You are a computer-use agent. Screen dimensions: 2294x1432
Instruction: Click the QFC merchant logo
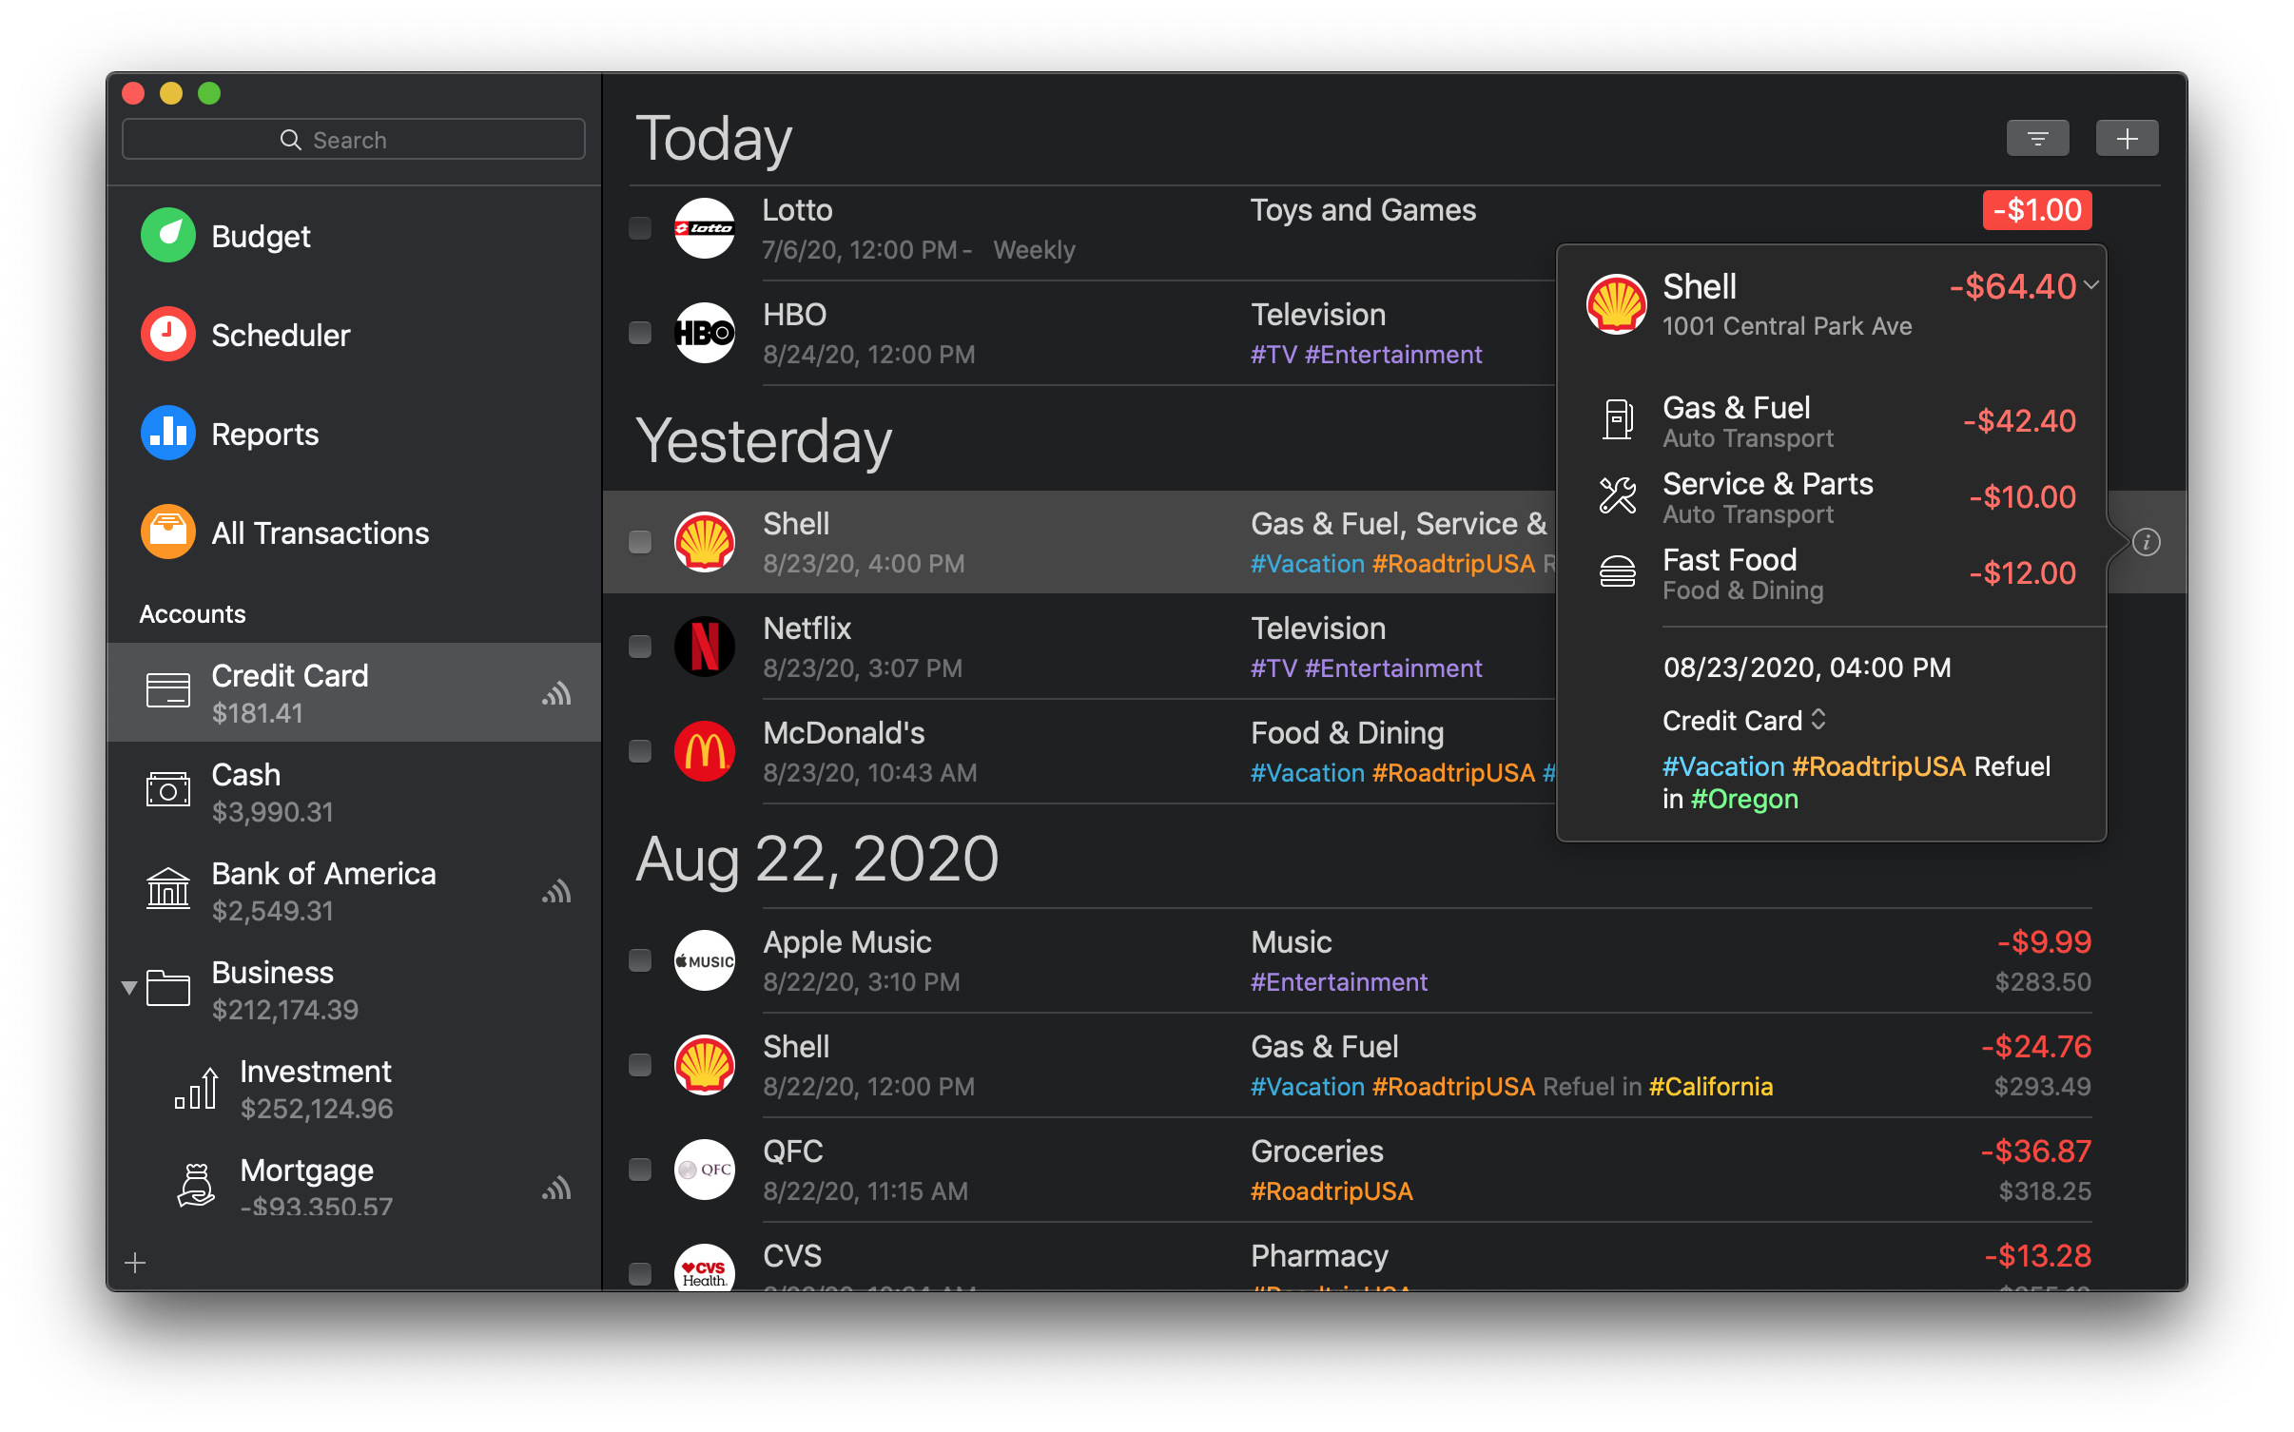coord(705,1170)
